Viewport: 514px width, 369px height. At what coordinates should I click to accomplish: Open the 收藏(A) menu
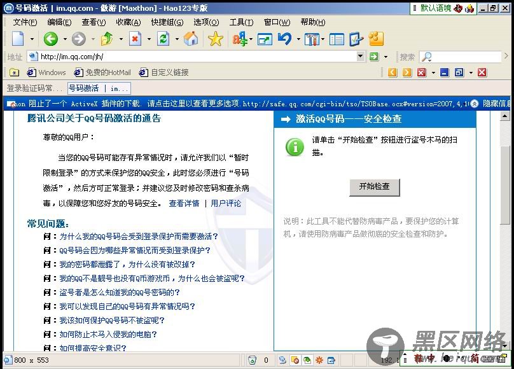tap(128, 22)
